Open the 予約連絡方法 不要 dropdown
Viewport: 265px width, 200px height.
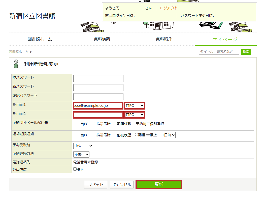(81, 154)
